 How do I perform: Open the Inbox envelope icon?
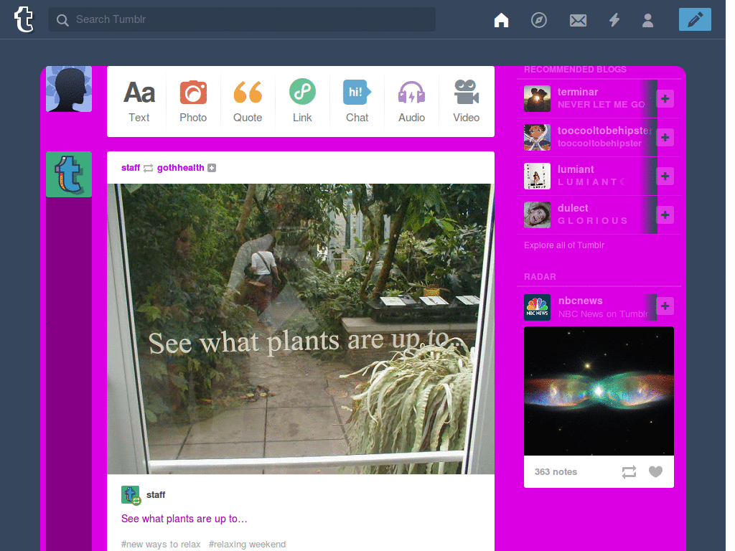(578, 20)
